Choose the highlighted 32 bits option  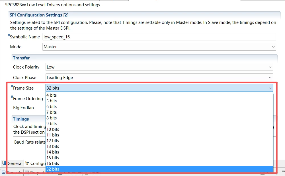pos(159,169)
